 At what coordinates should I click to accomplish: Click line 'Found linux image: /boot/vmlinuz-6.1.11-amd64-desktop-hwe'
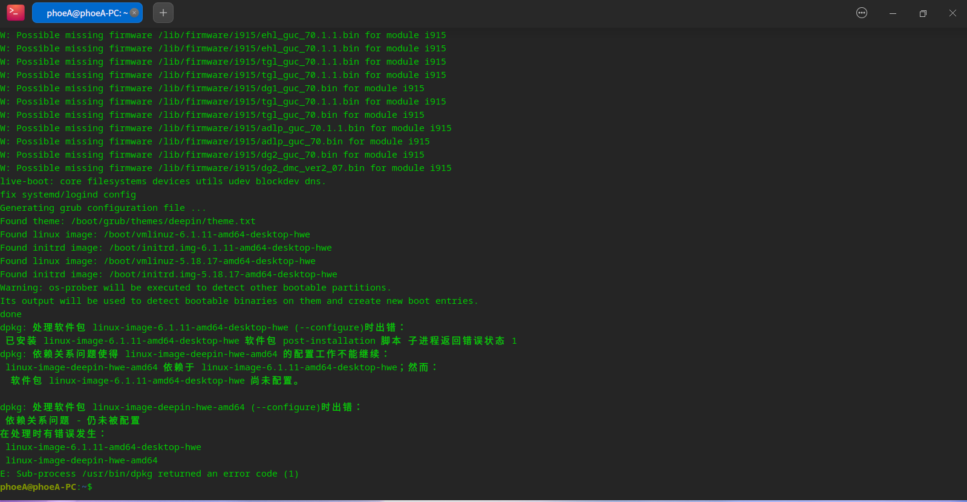(155, 234)
